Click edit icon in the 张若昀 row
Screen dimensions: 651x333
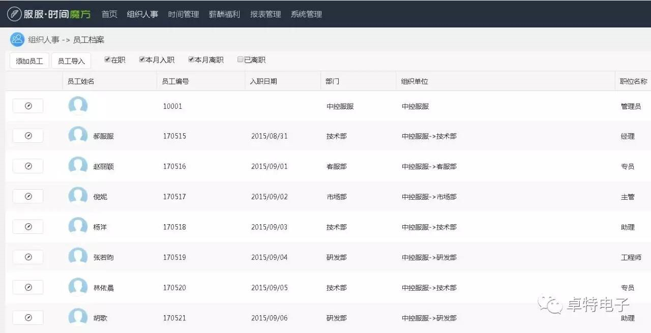coord(28,257)
